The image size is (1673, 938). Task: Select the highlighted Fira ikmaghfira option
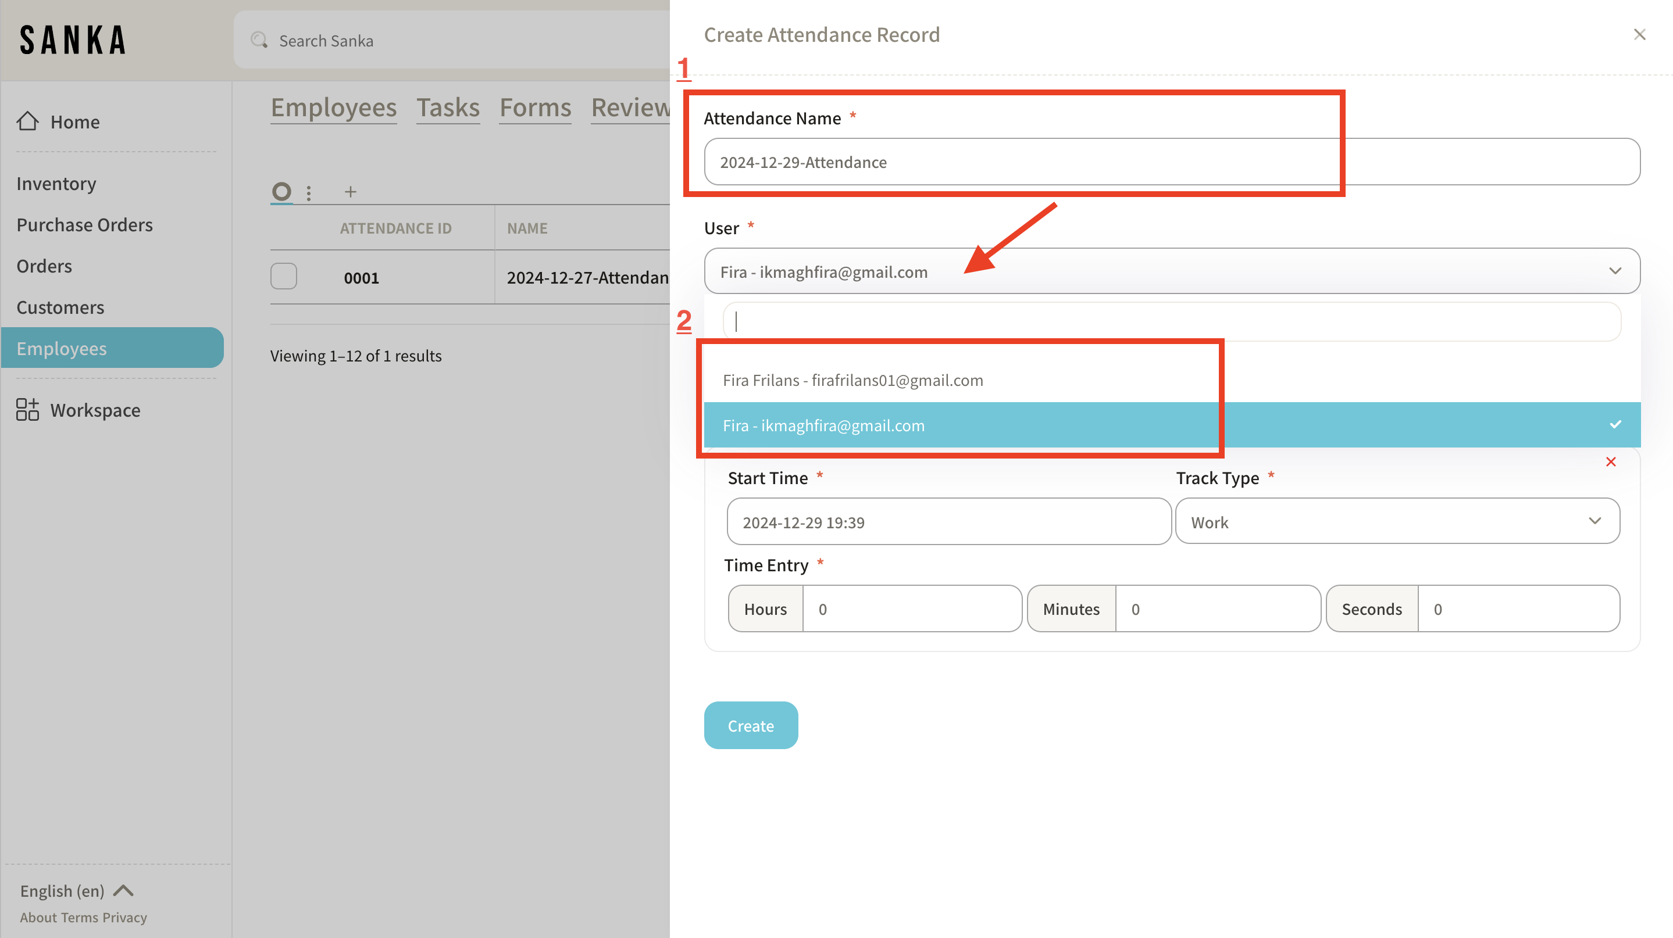click(x=823, y=425)
